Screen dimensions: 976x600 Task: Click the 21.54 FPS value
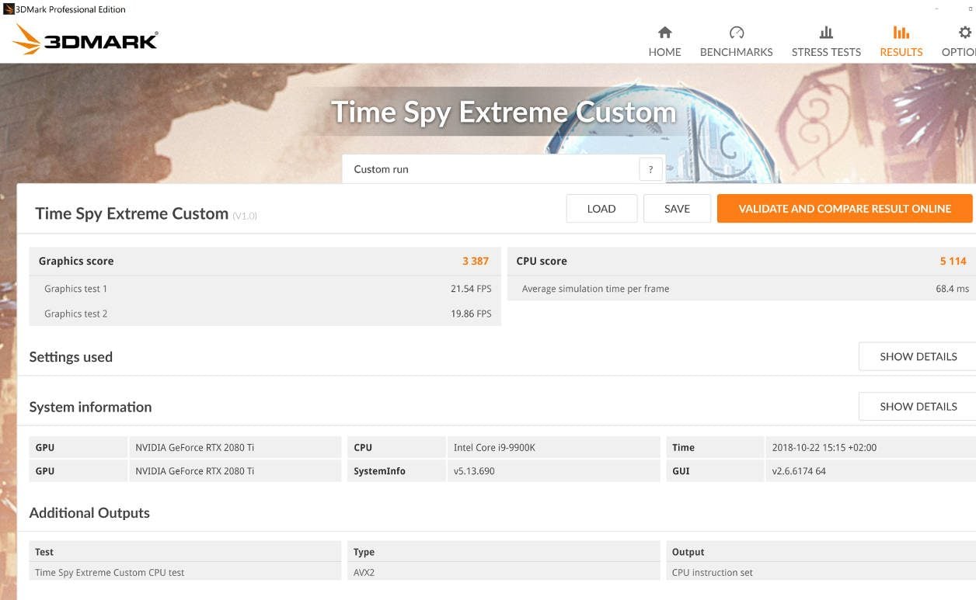coord(471,289)
